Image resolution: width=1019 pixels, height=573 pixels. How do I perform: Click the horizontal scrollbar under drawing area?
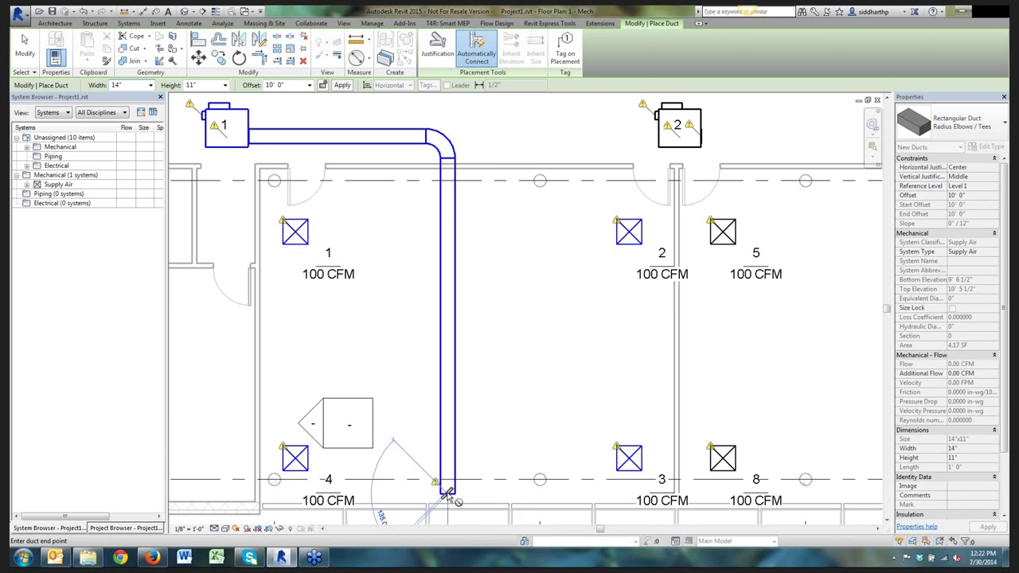click(600, 528)
